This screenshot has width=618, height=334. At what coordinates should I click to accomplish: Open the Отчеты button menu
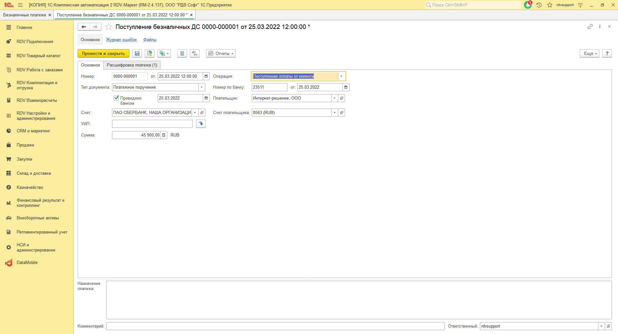(221, 53)
